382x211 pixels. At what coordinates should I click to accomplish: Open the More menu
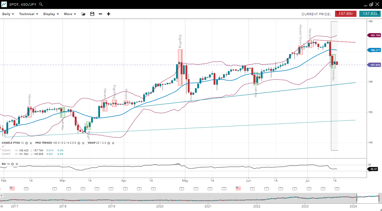tap(70, 14)
